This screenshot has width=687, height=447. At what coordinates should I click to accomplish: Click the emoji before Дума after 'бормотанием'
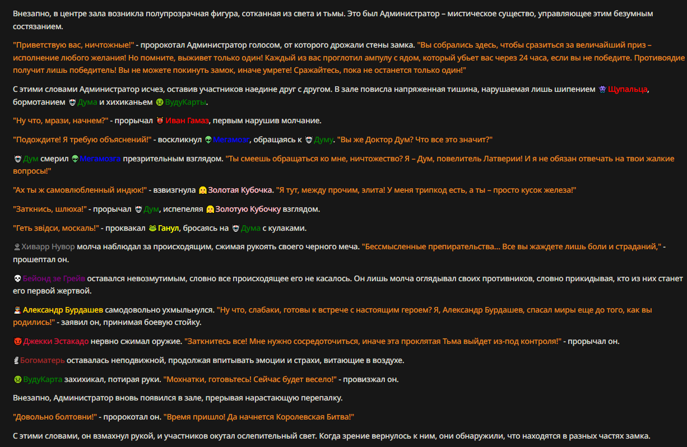coord(72,103)
